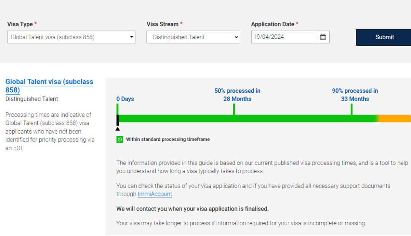Screen dimensions: 411x236
Task: Expand the Visa Stream dropdown
Action: coord(193,37)
